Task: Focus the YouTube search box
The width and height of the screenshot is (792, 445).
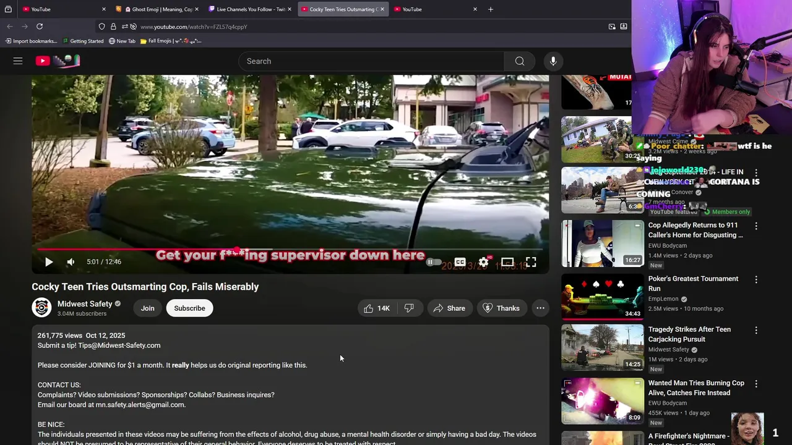Action: pyautogui.click(x=371, y=61)
